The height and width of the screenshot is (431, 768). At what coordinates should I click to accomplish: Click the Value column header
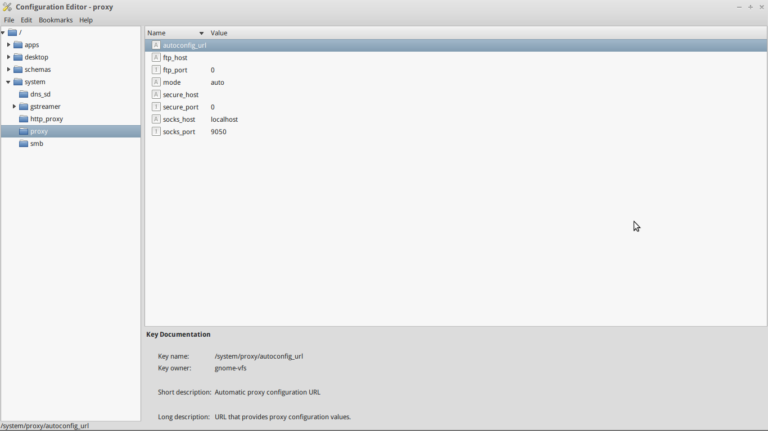click(219, 33)
